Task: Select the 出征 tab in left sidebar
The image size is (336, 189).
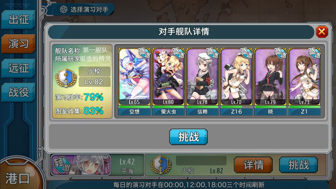Action: [x=18, y=20]
